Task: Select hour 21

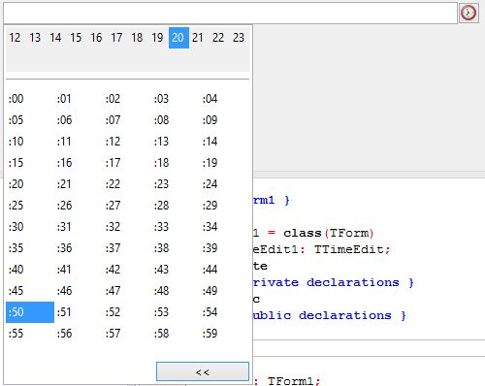Action: pyautogui.click(x=198, y=38)
